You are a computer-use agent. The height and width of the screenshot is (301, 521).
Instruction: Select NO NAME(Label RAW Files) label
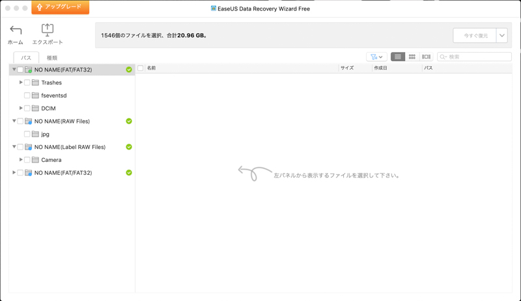tap(70, 147)
